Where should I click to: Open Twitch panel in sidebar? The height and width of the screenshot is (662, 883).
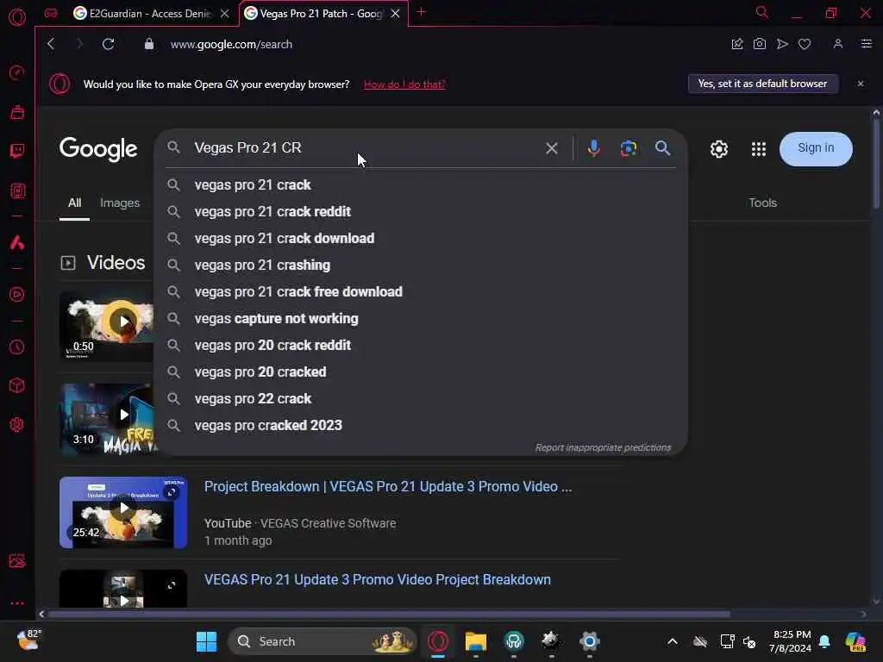coord(17,150)
